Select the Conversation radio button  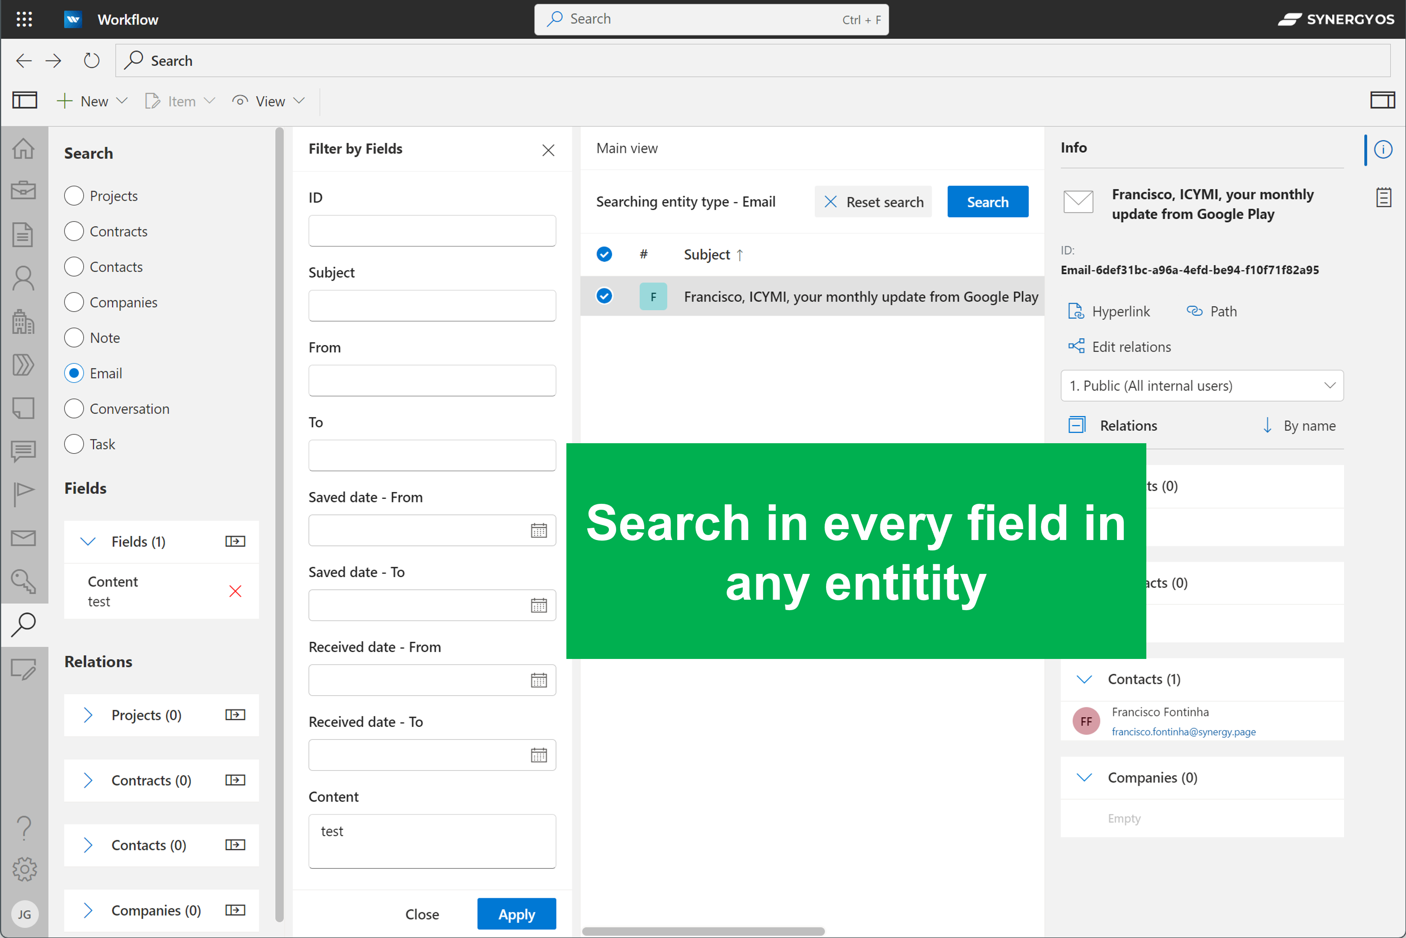74,408
